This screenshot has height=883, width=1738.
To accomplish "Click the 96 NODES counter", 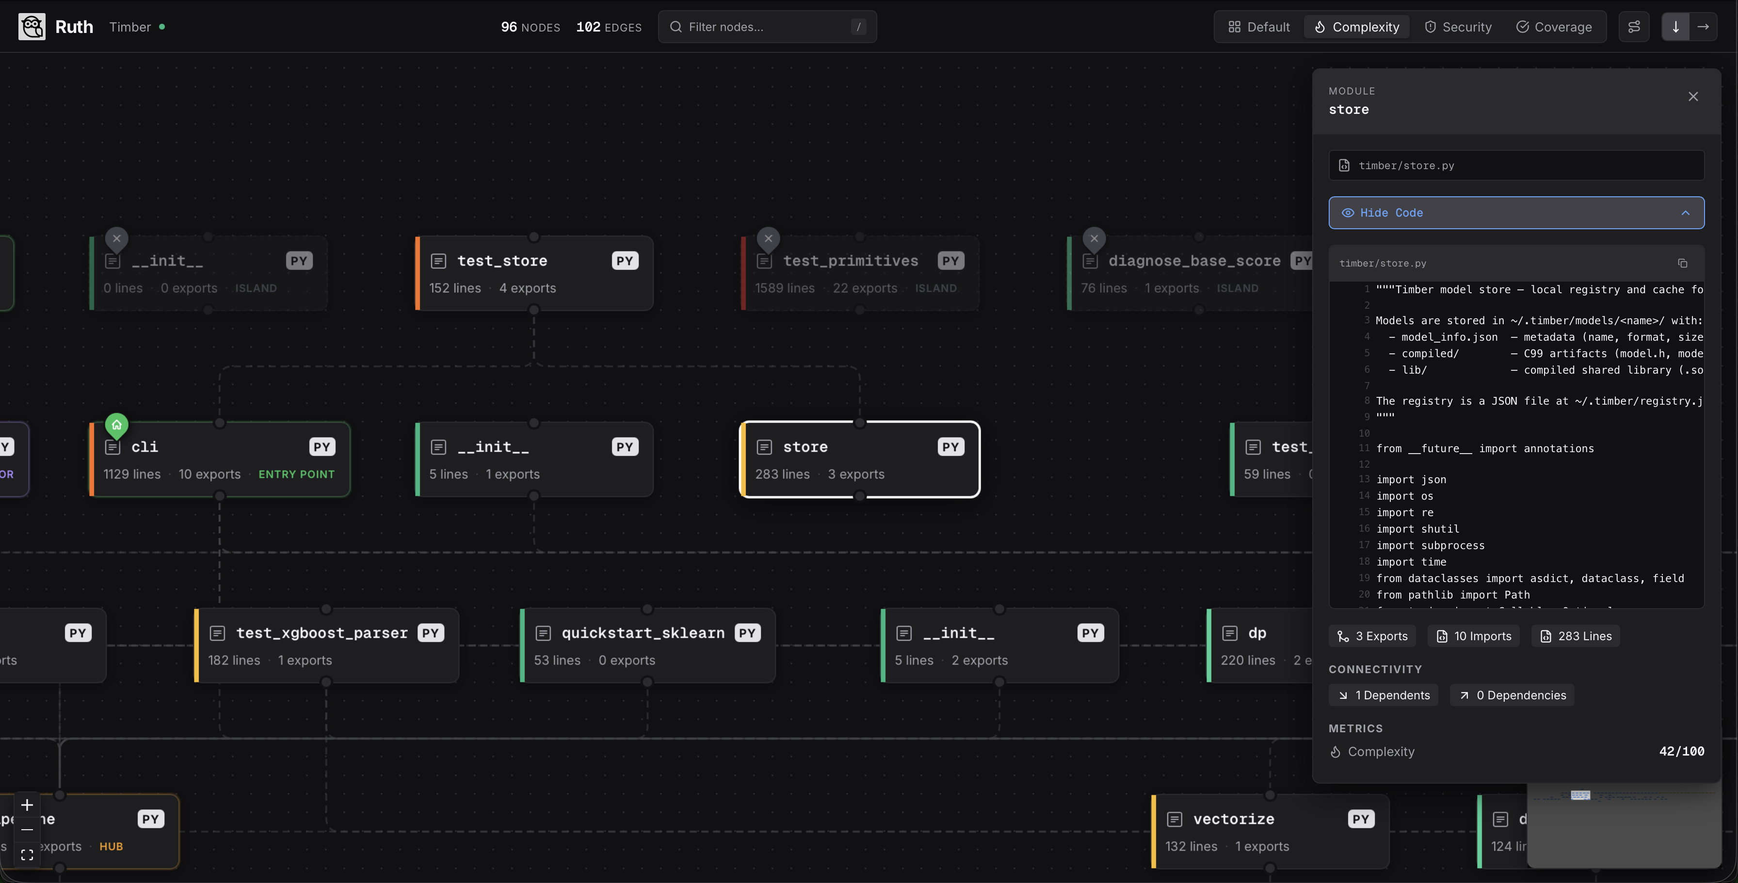I will [x=531, y=27].
